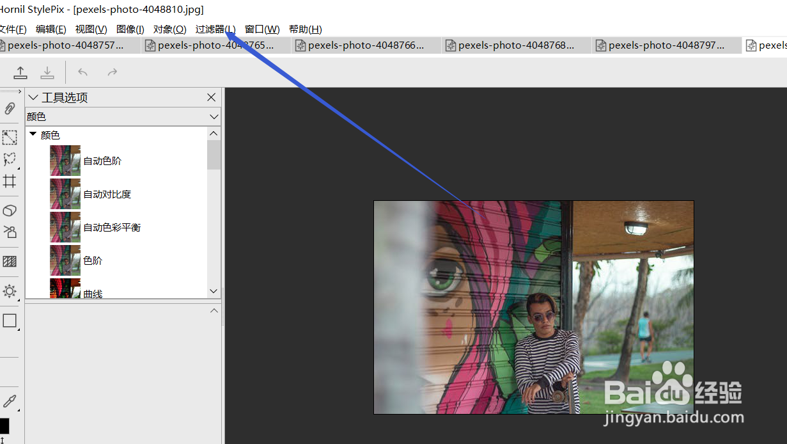Click the effects list scrollbar thumb
The image size is (787, 444).
tap(214, 155)
